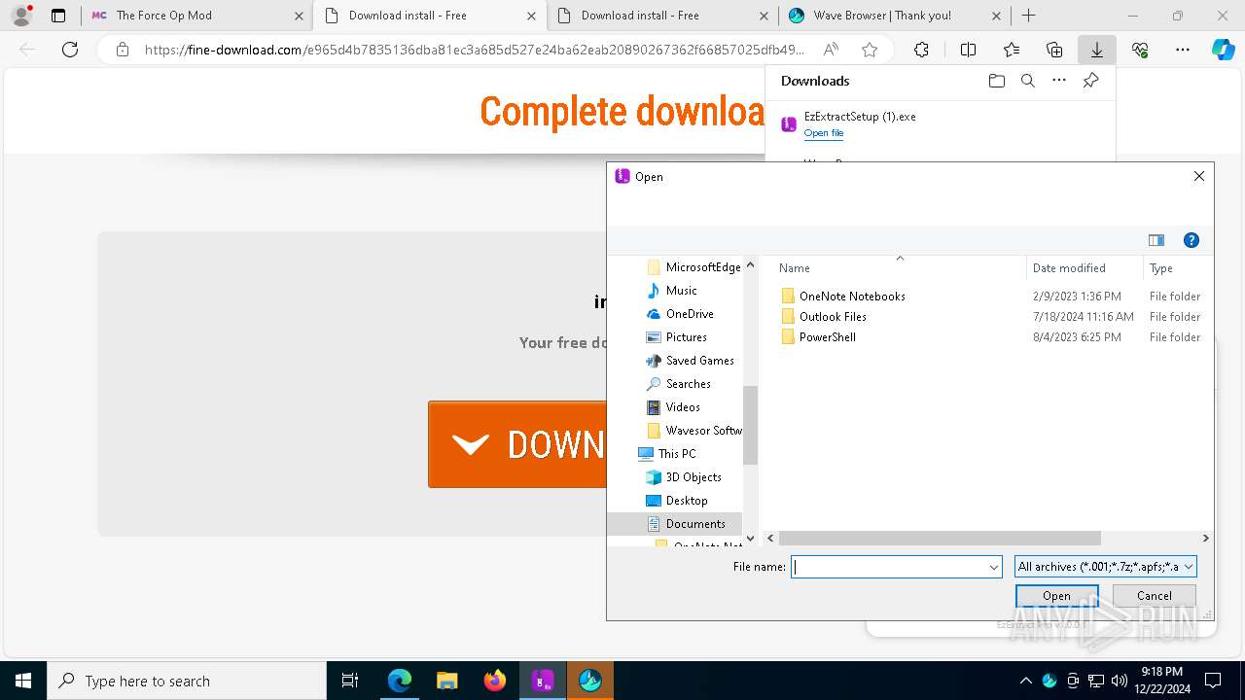Open more options in Downloads panel

point(1059,81)
